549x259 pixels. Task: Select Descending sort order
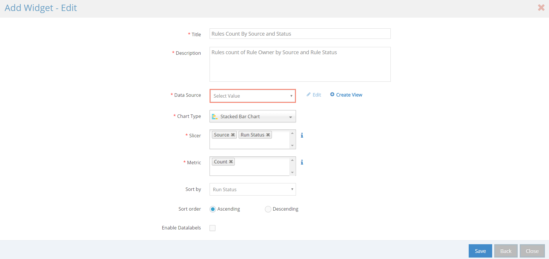268,209
